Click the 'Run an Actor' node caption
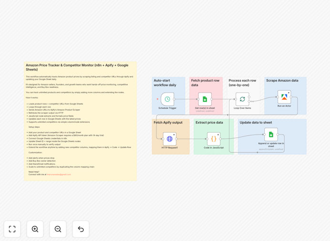The width and height of the screenshot is (330, 241). pos(284,106)
